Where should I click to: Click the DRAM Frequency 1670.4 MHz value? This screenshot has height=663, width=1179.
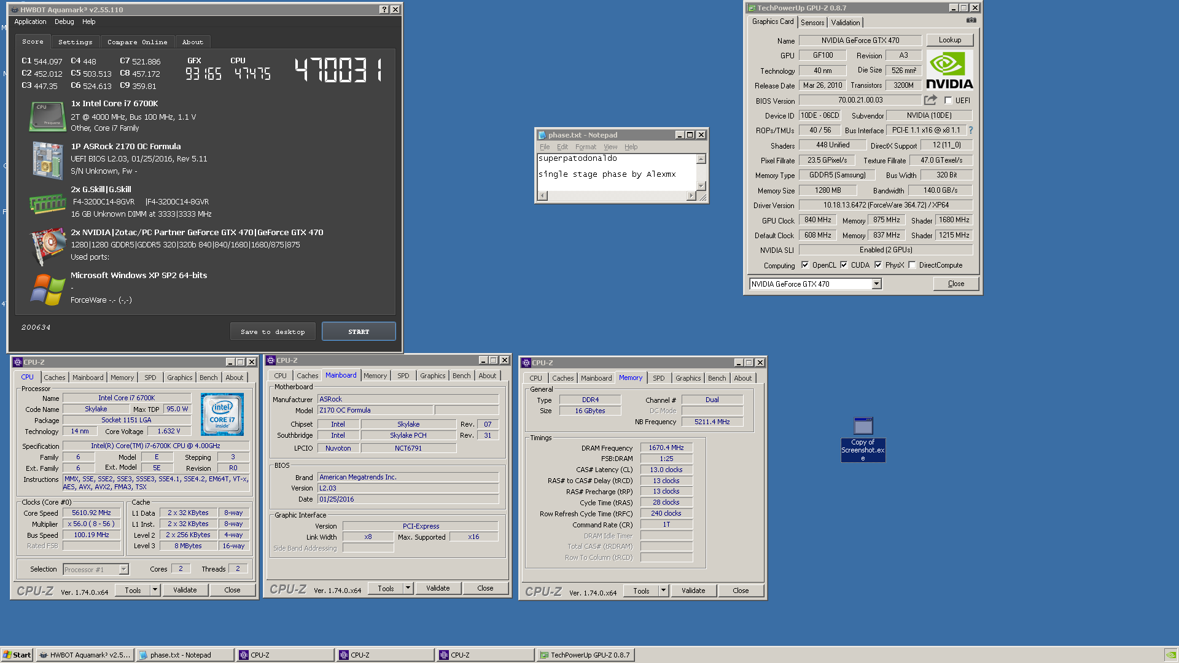click(x=666, y=448)
